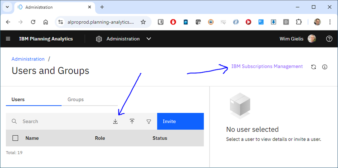Image resolution: width=338 pixels, height=168 pixels.
Task: Open the browser home page
Action: point(45,22)
